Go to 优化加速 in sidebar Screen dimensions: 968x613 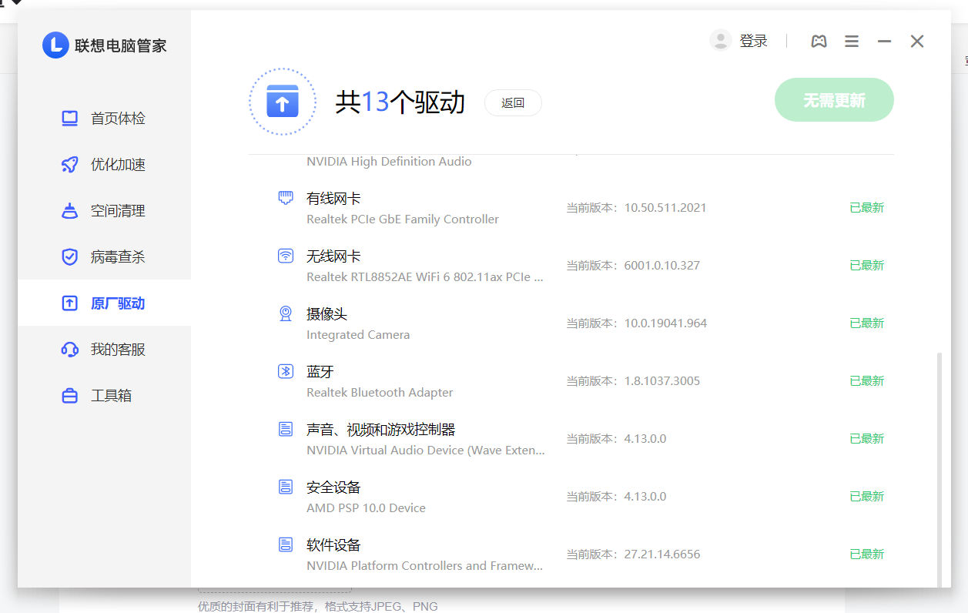coord(104,165)
